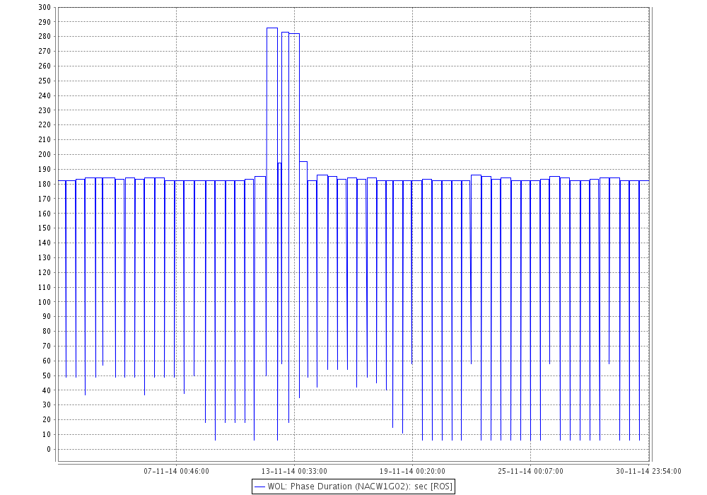707x495 pixels.
Task: Click the x-axis label 19-11-14 00:20:00
Action: point(412,472)
